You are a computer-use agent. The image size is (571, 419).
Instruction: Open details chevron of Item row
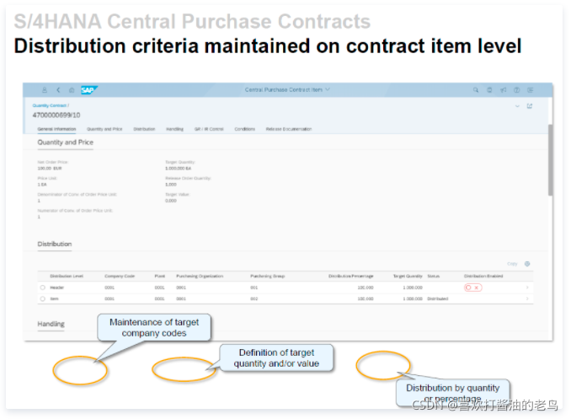[x=527, y=298]
